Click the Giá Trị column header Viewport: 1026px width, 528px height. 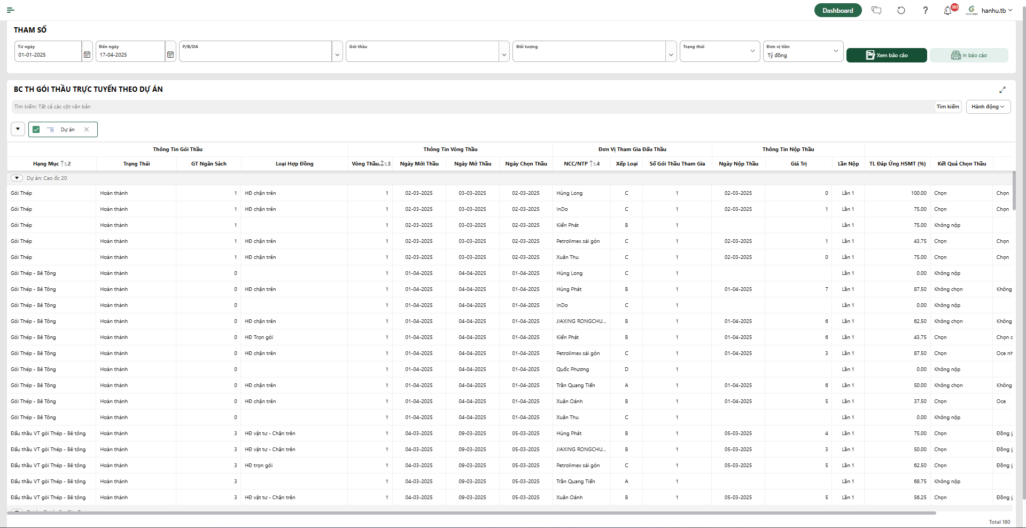pyautogui.click(x=798, y=164)
